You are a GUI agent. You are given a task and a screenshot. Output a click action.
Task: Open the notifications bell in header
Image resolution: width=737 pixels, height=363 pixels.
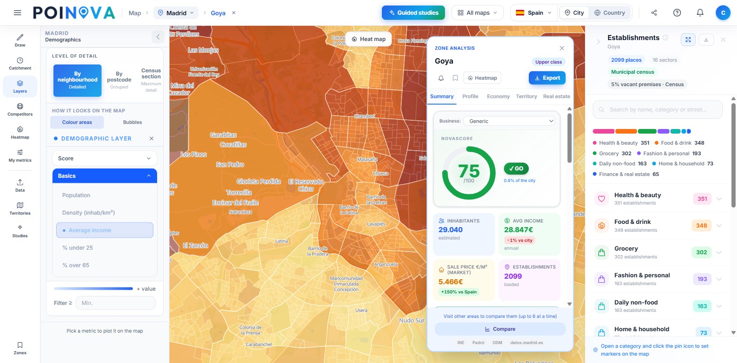[x=700, y=13]
